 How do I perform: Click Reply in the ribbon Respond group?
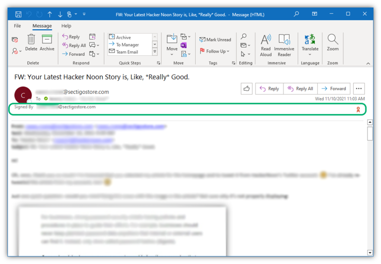(71, 37)
